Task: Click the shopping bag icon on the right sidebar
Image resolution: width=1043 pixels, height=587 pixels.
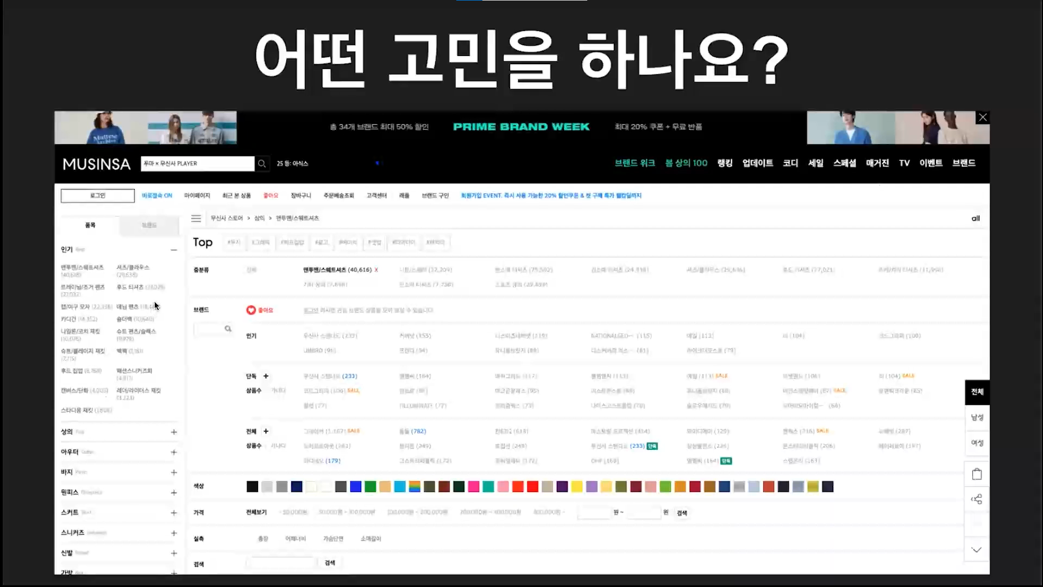Action: pyautogui.click(x=977, y=474)
